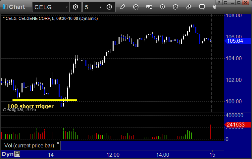Image resolution: width=252 pixels, height=159 pixels.
Task: Expand the CELG symbol dropdown arrow
Action: click(x=67, y=7)
